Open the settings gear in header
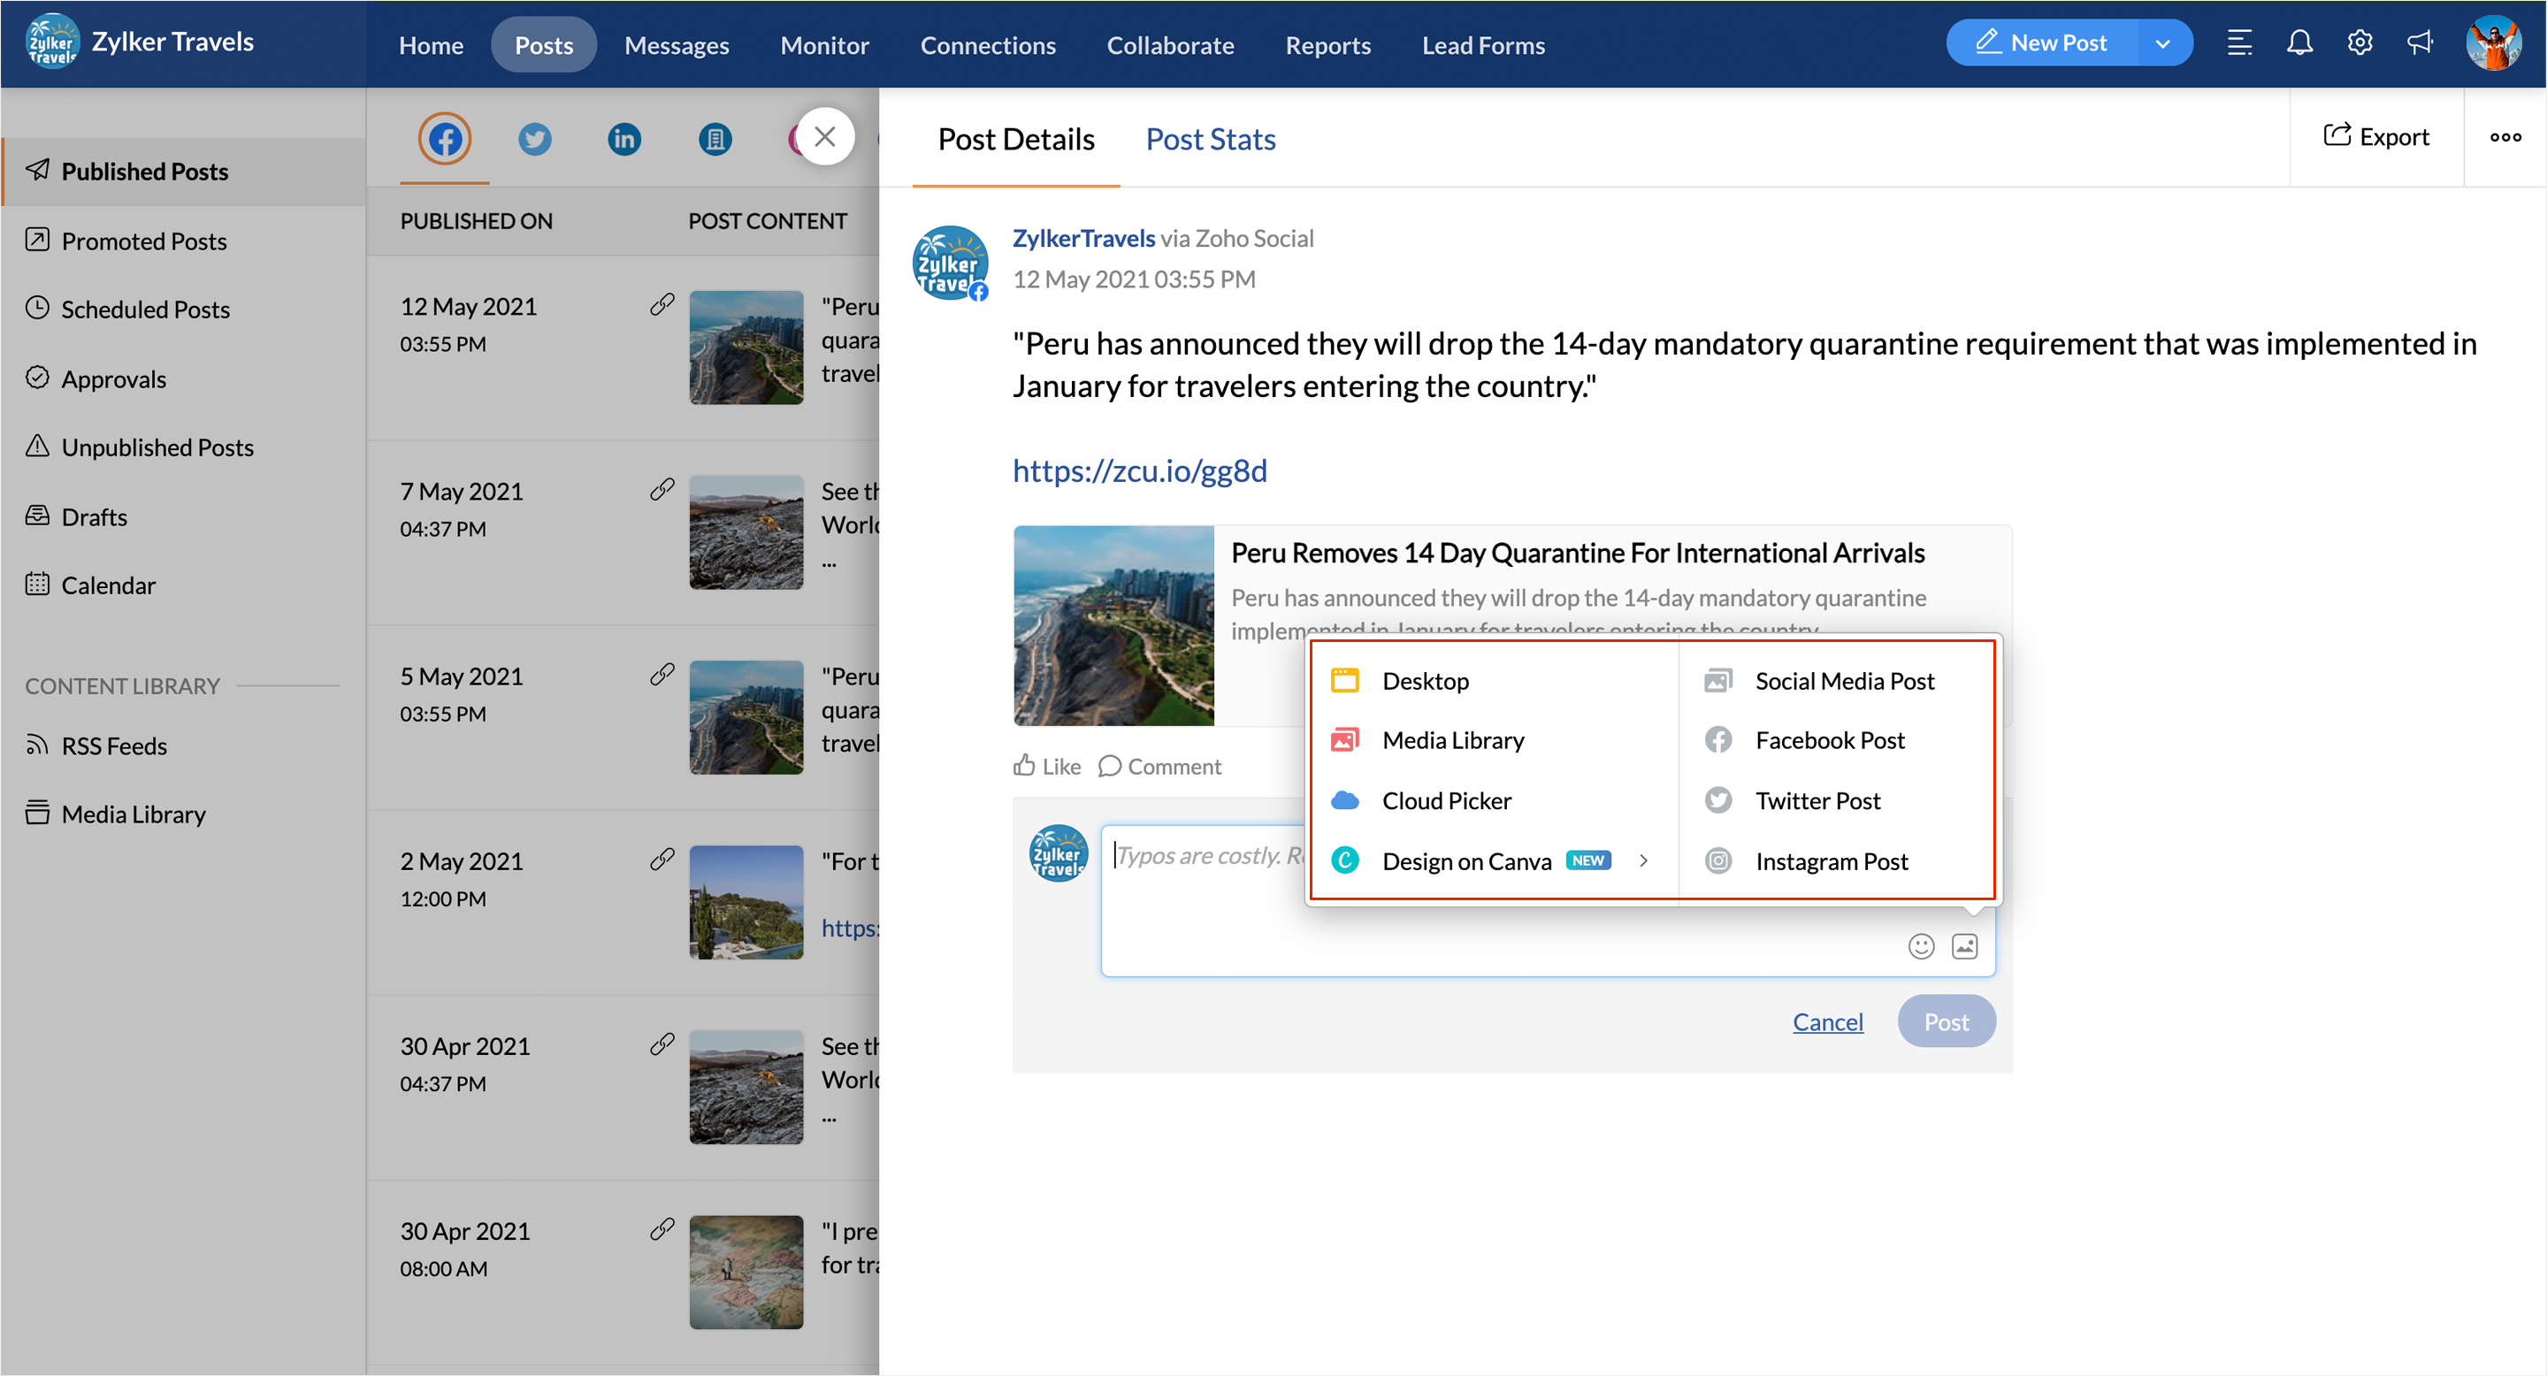 click(x=2360, y=42)
